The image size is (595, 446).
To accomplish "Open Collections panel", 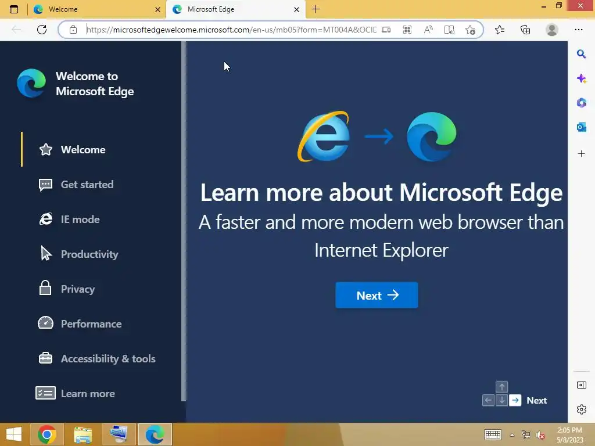I will click(525, 30).
